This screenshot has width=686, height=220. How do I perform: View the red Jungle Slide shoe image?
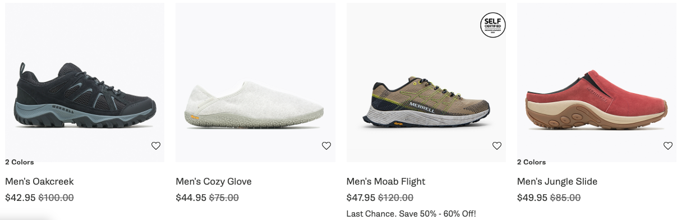[x=597, y=101]
